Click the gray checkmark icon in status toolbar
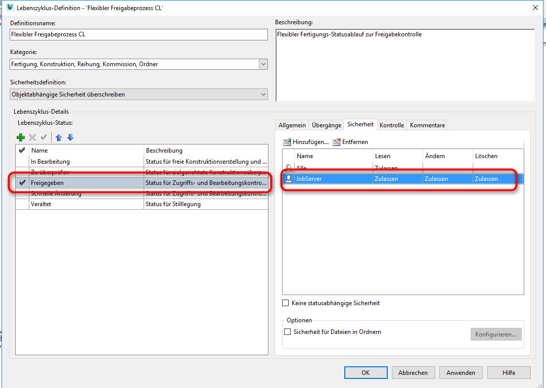546x388 pixels. 43,137
